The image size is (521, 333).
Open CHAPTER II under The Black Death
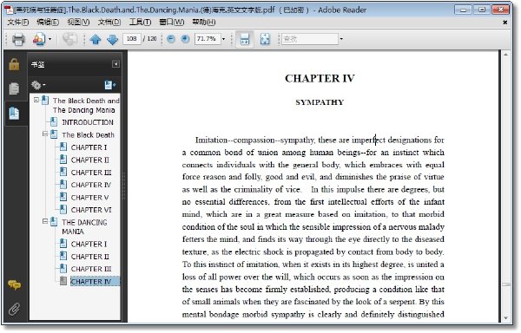[x=89, y=160]
